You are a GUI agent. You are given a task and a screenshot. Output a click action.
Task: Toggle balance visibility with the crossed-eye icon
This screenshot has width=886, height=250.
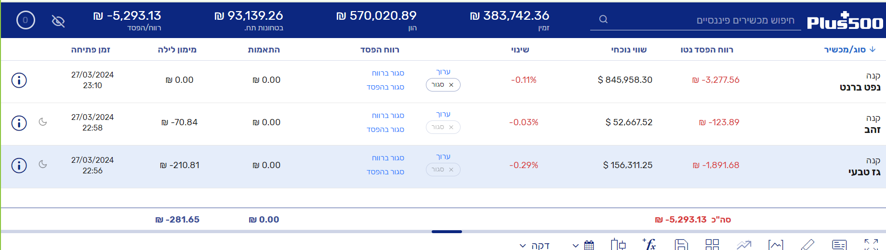58,21
